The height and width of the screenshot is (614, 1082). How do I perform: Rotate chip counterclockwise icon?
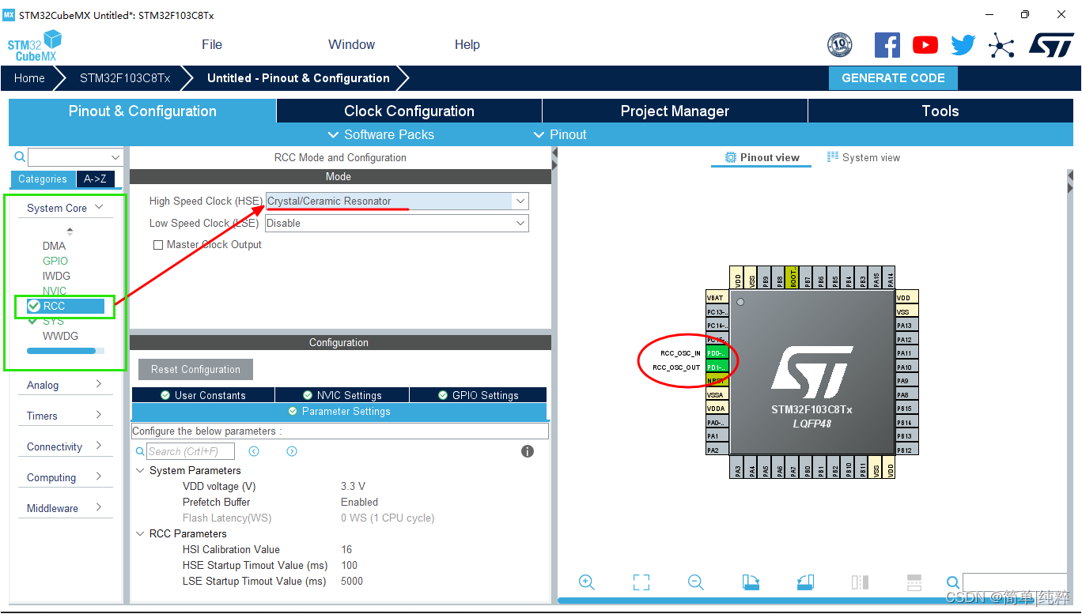[805, 582]
